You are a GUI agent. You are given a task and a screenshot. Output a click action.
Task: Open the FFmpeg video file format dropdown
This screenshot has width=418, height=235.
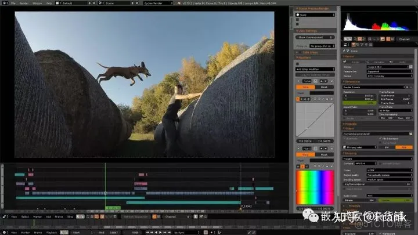359,147
